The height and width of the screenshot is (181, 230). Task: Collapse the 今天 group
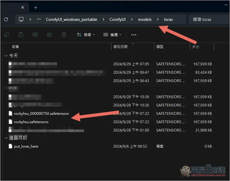(x=6, y=56)
